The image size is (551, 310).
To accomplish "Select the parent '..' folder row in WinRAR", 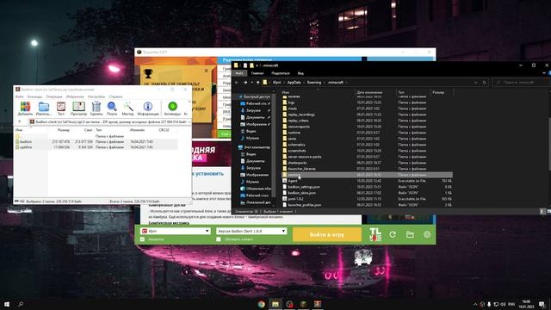I will pos(96,136).
